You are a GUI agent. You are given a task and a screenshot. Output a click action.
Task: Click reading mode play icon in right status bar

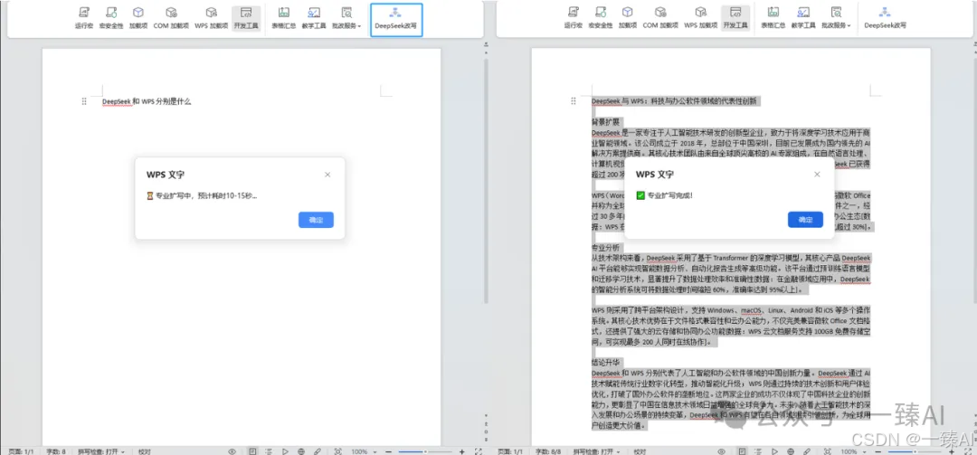[774, 450]
